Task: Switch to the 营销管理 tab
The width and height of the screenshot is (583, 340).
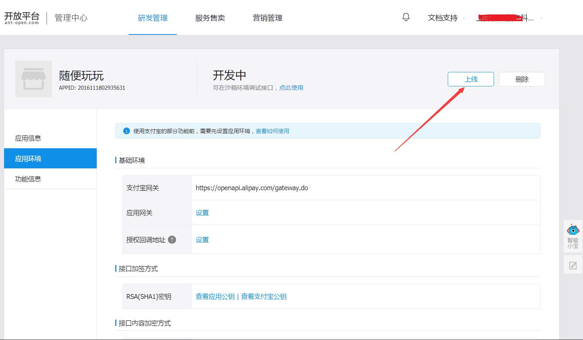Action: [268, 18]
